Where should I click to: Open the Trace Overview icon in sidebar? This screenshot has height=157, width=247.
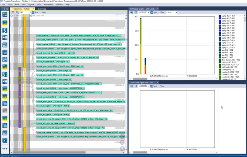click(5, 14)
